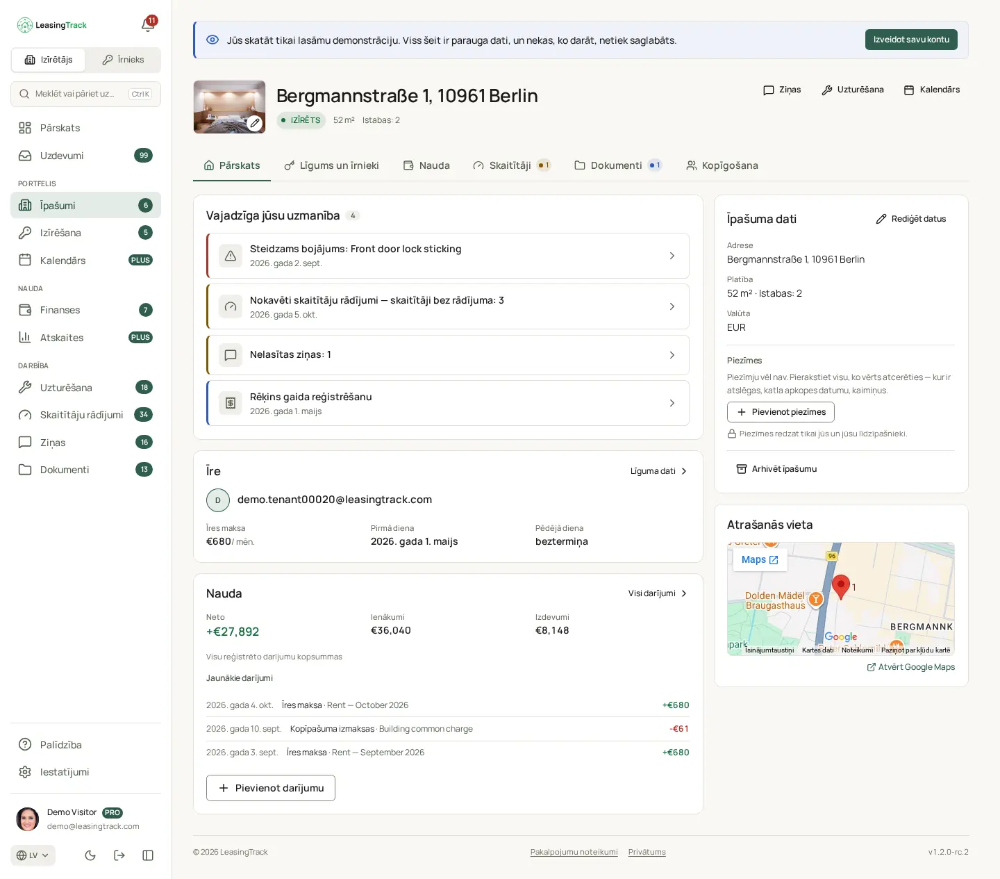Click Izveidot savu kontu button
This screenshot has height=879, width=1000.
tap(911, 40)
